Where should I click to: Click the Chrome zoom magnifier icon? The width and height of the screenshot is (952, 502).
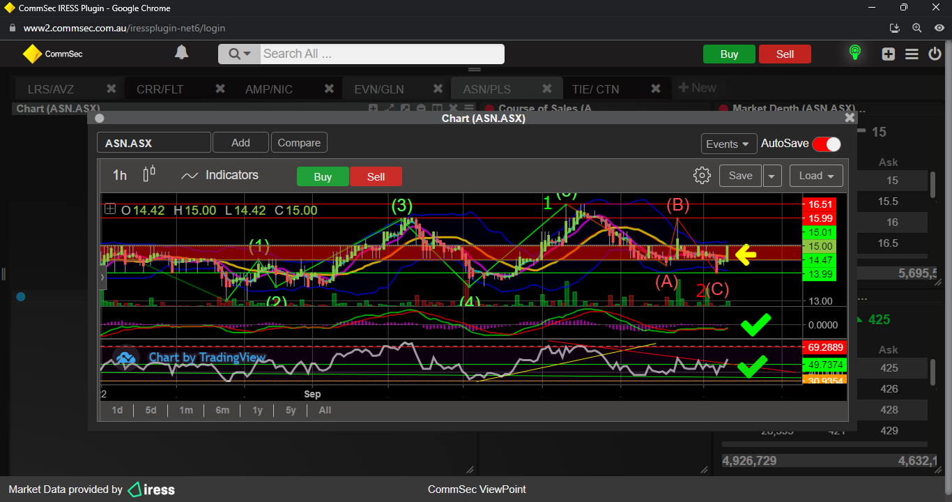point(916,29)
